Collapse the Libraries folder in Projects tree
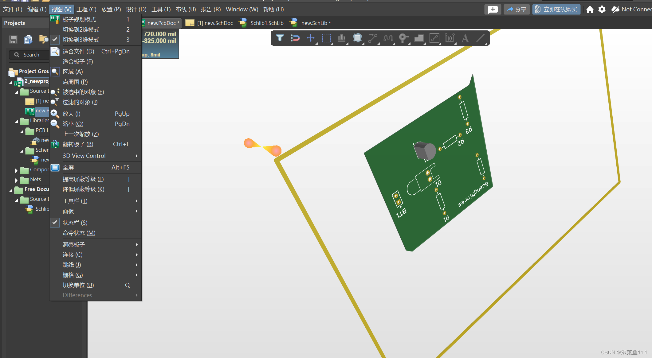 click(17, 121)
